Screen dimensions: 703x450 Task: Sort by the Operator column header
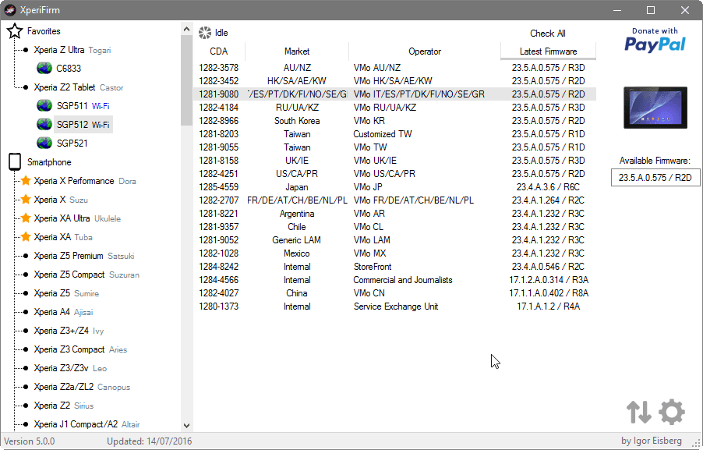click(x=425, y=51)
